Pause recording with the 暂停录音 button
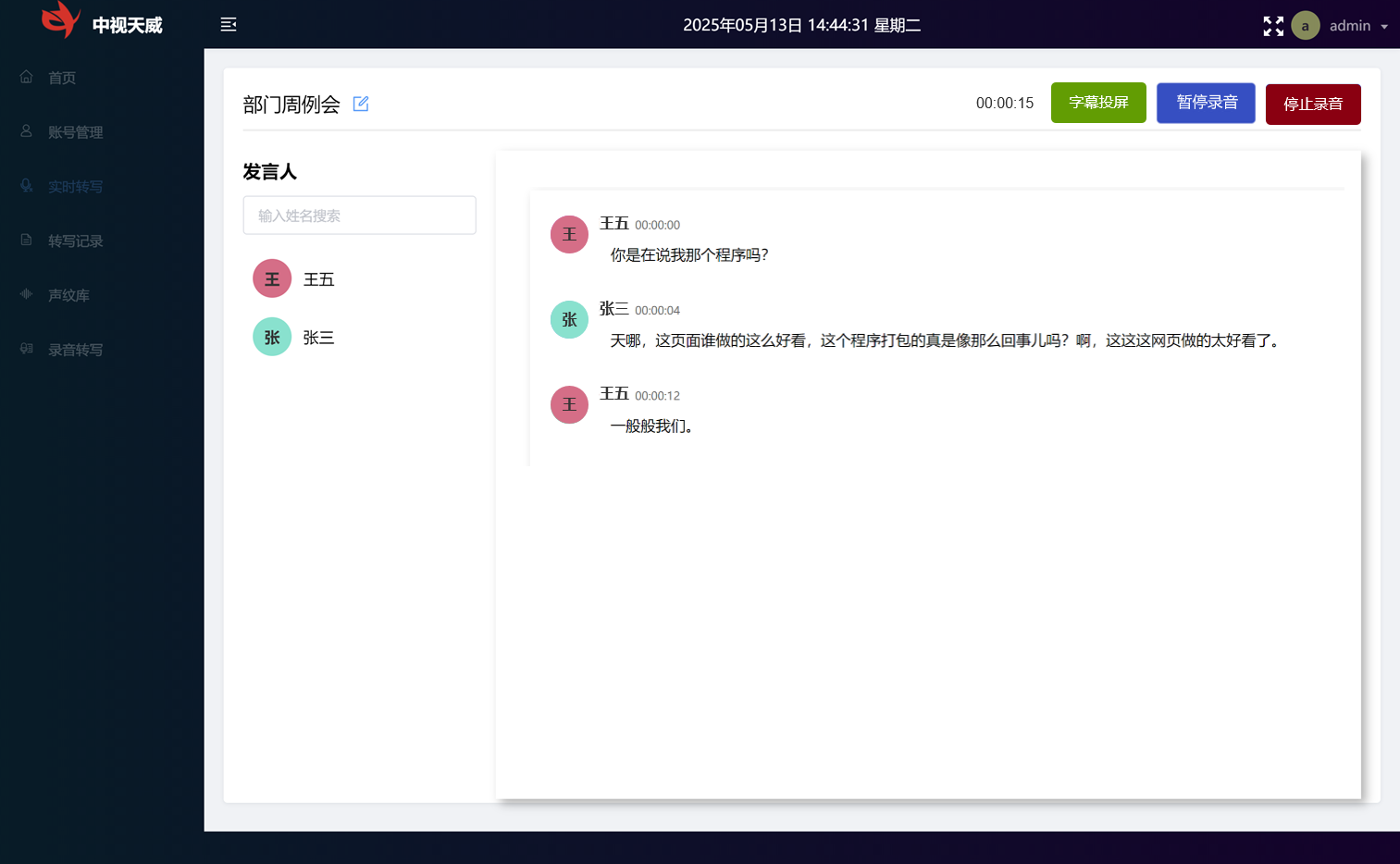The image size is (1400, 864). (1206, 103)
